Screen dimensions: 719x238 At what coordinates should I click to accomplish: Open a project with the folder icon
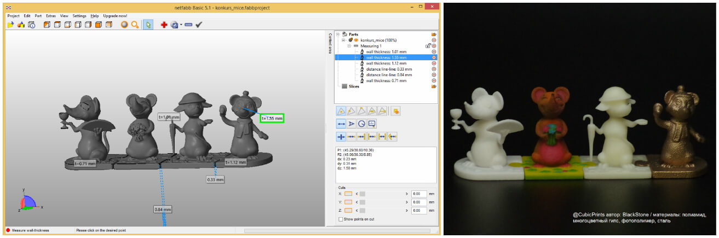10,25
